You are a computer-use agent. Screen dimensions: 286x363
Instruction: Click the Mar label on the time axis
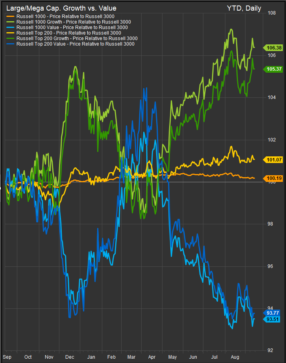click(x=132, y=357)
